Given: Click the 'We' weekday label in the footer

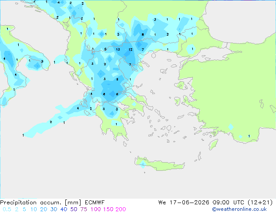Looking at the screenshot, I should pyautogui.click(x=162, y=203).
